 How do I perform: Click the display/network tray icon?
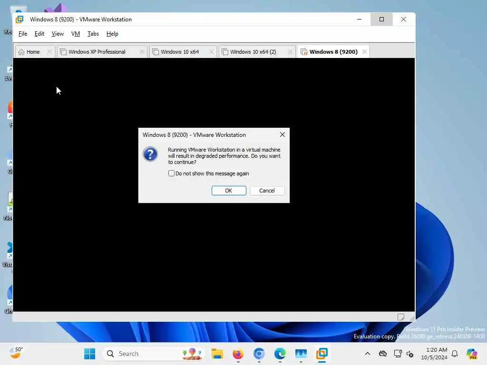click(x=398, y=354)
